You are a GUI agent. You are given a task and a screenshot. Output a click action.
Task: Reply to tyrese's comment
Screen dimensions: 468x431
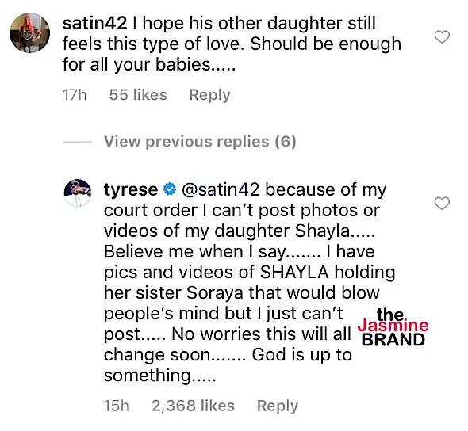pos(278,406)
